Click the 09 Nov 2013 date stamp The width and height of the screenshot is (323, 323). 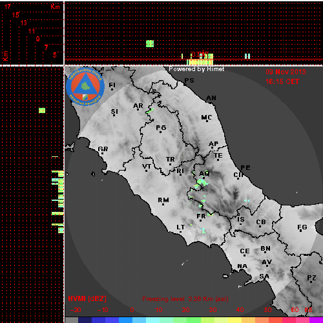[286, 72]
